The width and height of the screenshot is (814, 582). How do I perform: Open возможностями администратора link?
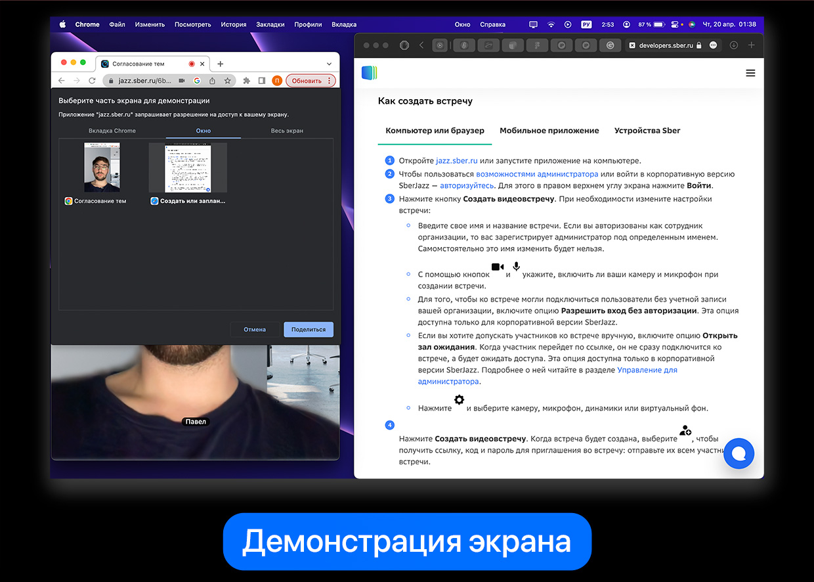537,174
